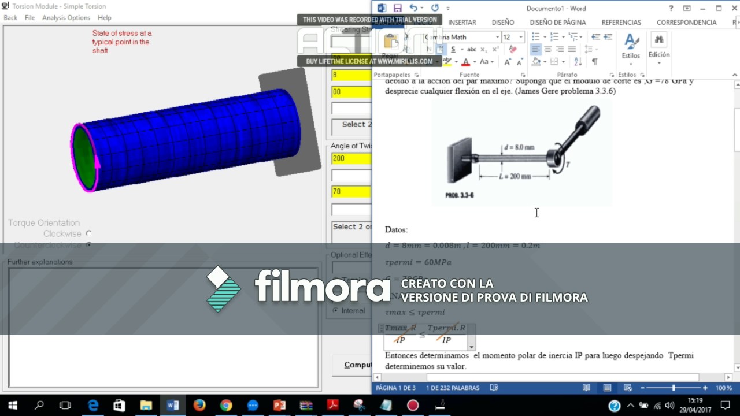
Task: Open Firefox from the taskbar
Action: 199,406
